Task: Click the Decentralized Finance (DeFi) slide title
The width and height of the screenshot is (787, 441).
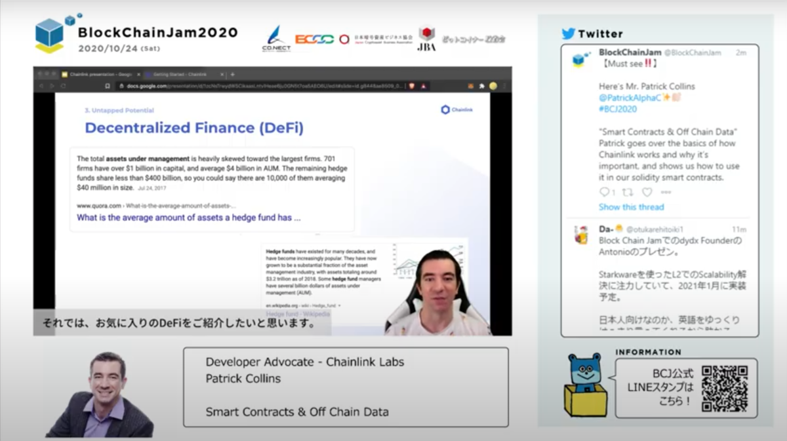Action: (194, 128)
